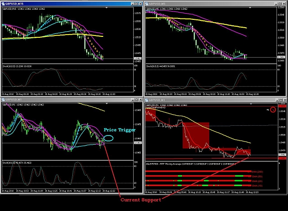Close the GBPUSD,M5 chart window
The height and width of the screenshot is (211, 288).
284,4
